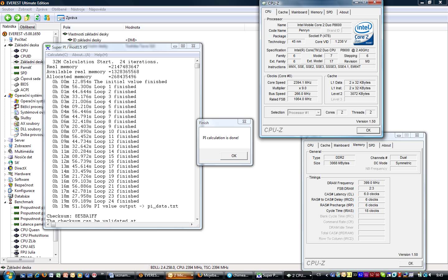Viewport: 448px width, 280px height.
Task: Select the DirectX icon in the tree
Action: pos(11,168)
